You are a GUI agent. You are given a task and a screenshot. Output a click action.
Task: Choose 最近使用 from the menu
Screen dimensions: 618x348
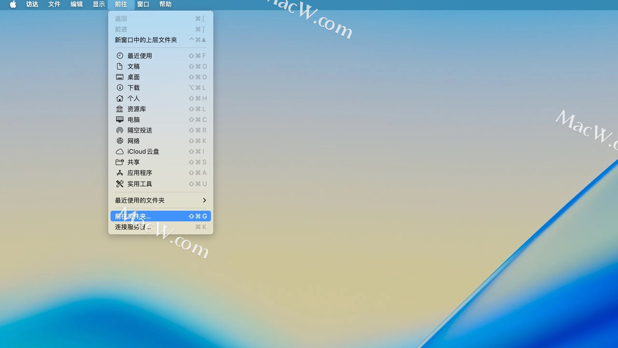click(161, 56)
